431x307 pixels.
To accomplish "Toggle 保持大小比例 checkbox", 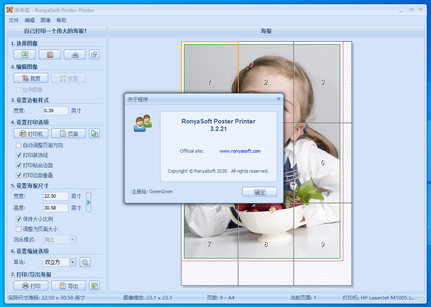I will click(x=18, y=219).
